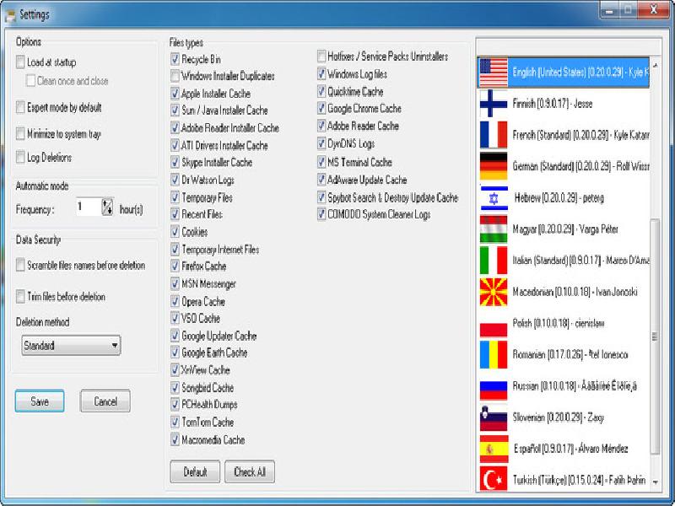Uncheck the Recycle Bin file type
This screenshot has width=675, height=506.
coord(175,59)
